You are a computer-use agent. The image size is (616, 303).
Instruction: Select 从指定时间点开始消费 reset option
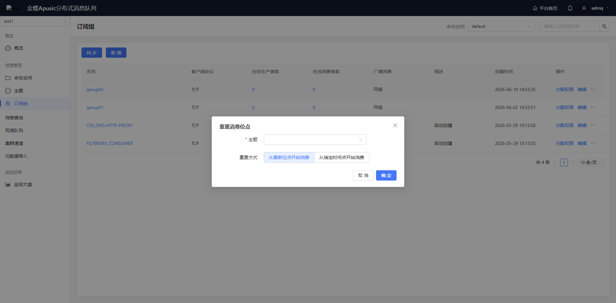click(x=342, y=157)
